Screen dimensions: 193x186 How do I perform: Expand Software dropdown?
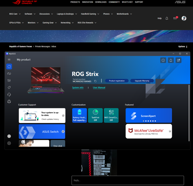point(30,14)
